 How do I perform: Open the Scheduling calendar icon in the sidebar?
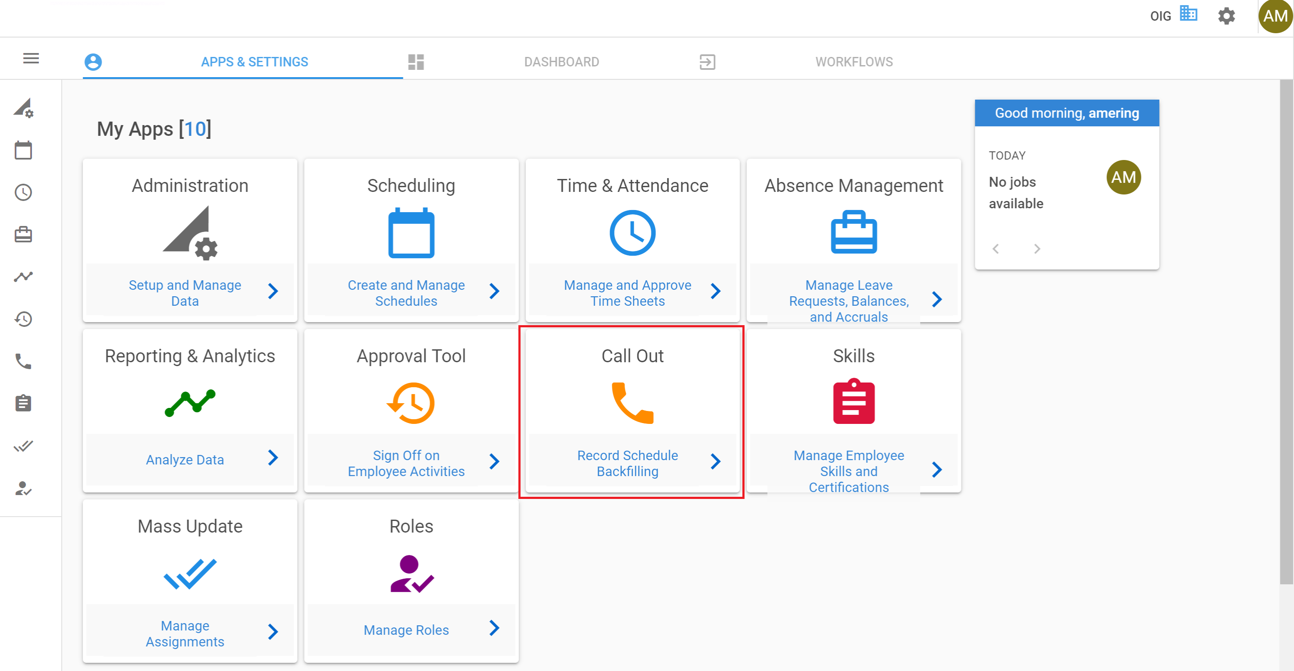(23, 150)
